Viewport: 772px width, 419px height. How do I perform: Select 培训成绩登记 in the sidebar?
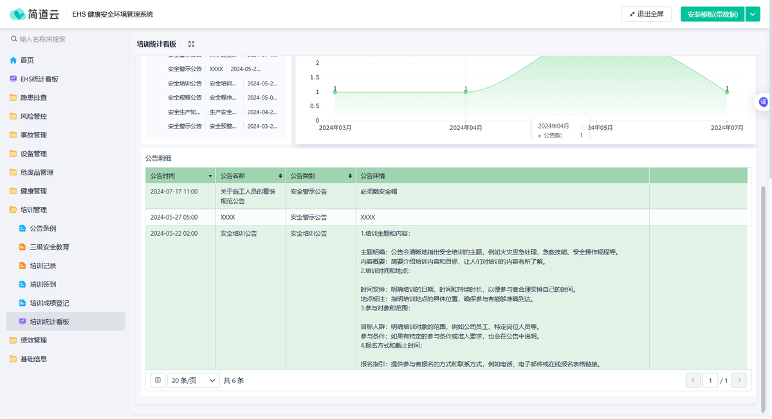click(49, 303)
